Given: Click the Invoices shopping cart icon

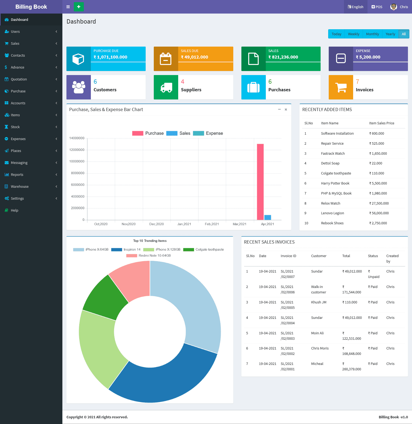Looking at the screenshot, I should point(341,87).
